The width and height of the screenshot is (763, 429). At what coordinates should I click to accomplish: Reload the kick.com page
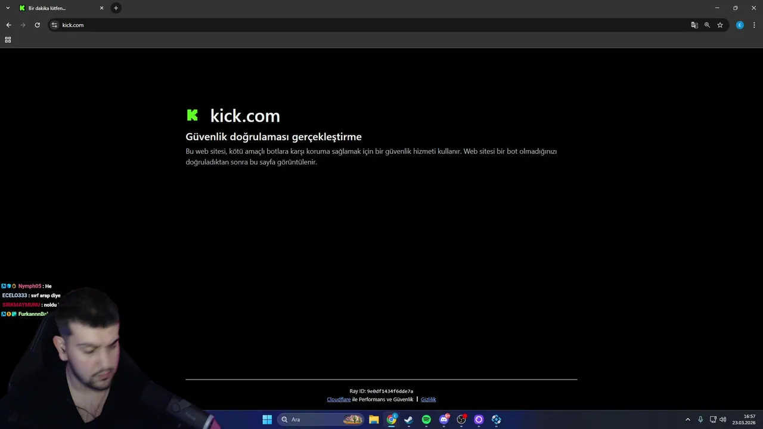pyautogui.click(x=37, y=25)
